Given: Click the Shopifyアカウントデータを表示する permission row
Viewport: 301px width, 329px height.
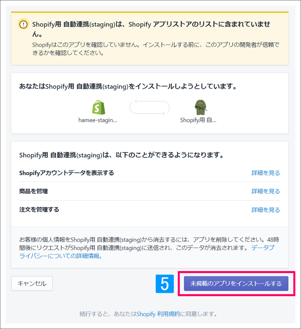Looking at the screenshot, I should tap(149, 173).
